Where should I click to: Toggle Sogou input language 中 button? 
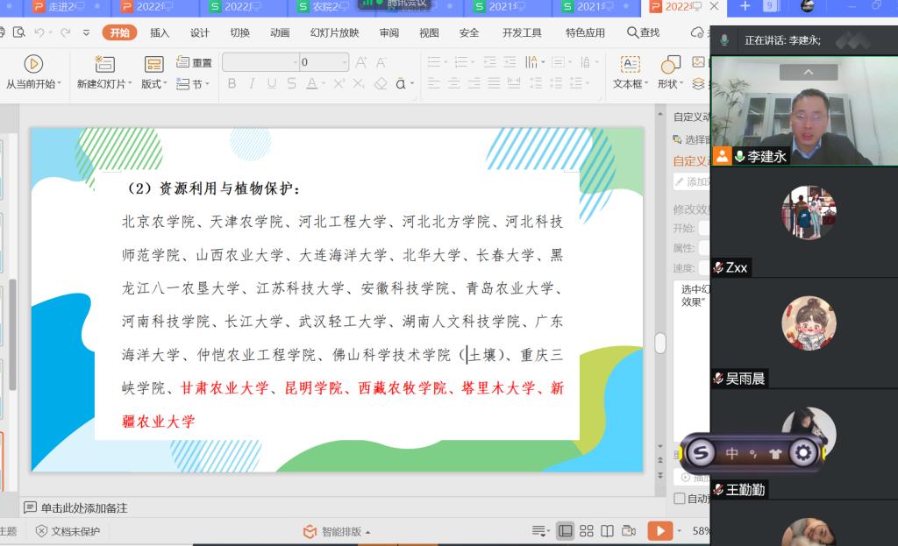pyautogui.click(x=732, y=453)
